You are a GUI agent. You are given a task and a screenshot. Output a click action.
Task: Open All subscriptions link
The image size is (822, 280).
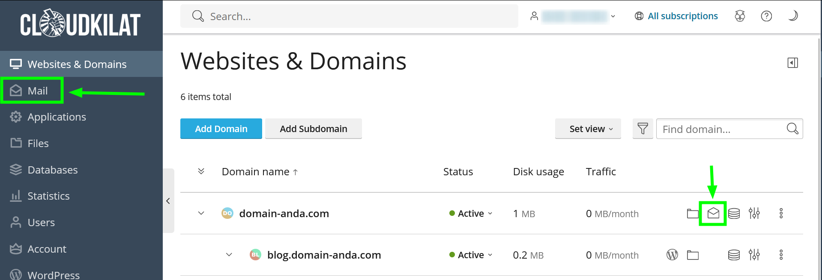point(682,16)
